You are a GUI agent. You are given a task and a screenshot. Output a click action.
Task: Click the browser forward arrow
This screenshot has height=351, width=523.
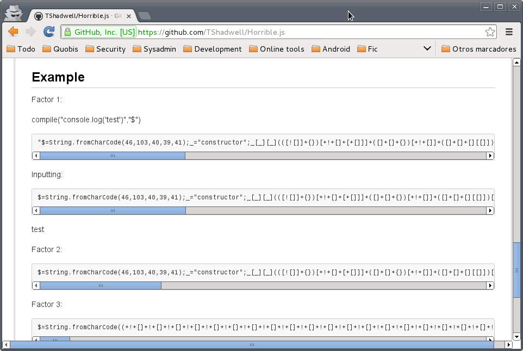[30, 32]
